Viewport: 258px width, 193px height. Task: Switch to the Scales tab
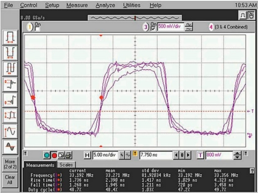pyautogui.click(x=65, y=165)
